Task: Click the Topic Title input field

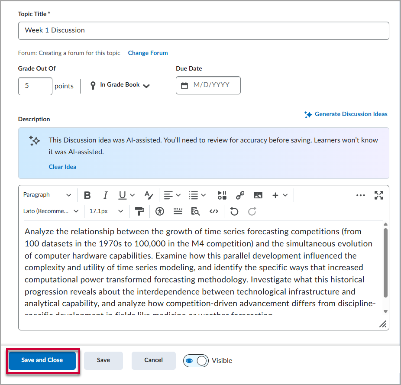Action: (204, 31)
